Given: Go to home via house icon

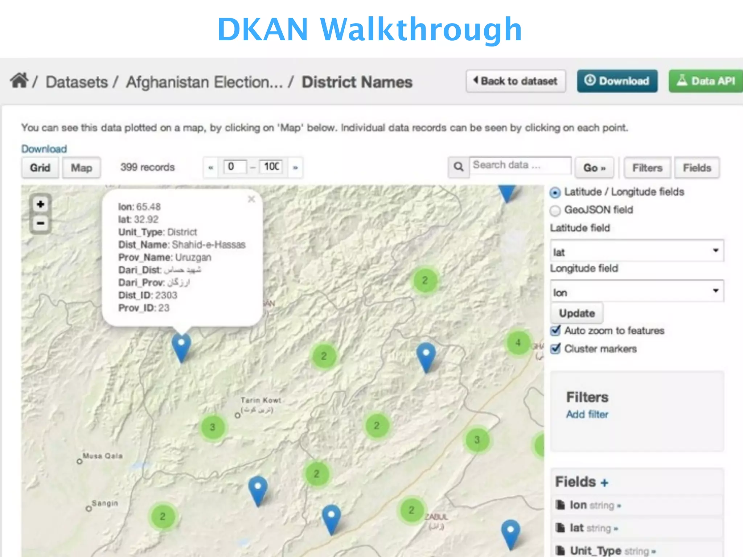Looking at the screenshot, I should [19, 81].
